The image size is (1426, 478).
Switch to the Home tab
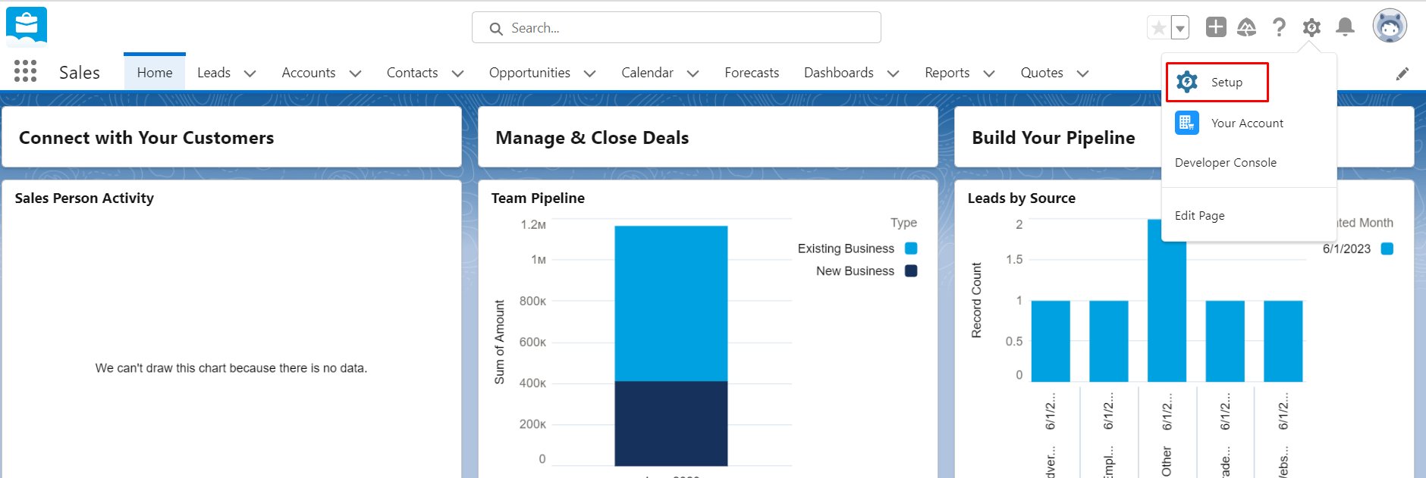coord(155,73)
